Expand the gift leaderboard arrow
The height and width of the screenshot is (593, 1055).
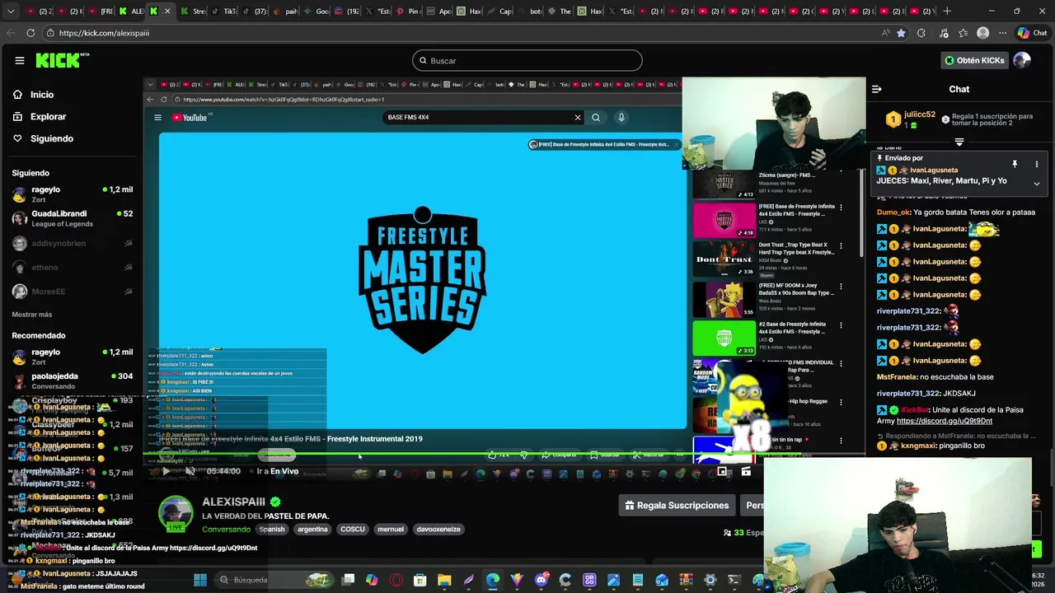tap(959, 142)
